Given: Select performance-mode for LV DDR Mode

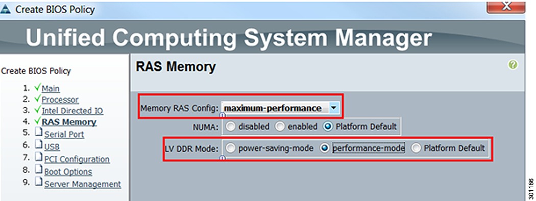Looking at the screenshot, I should pyautogui.click(x=324, y=148).
